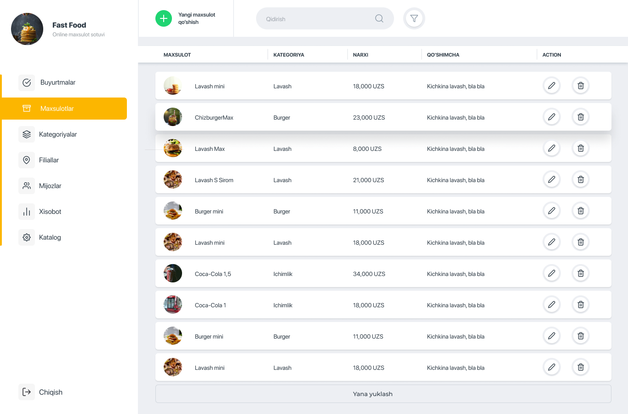Delete the Lavash Max product
The image size is (628, 414).
[x=580, y=148]
